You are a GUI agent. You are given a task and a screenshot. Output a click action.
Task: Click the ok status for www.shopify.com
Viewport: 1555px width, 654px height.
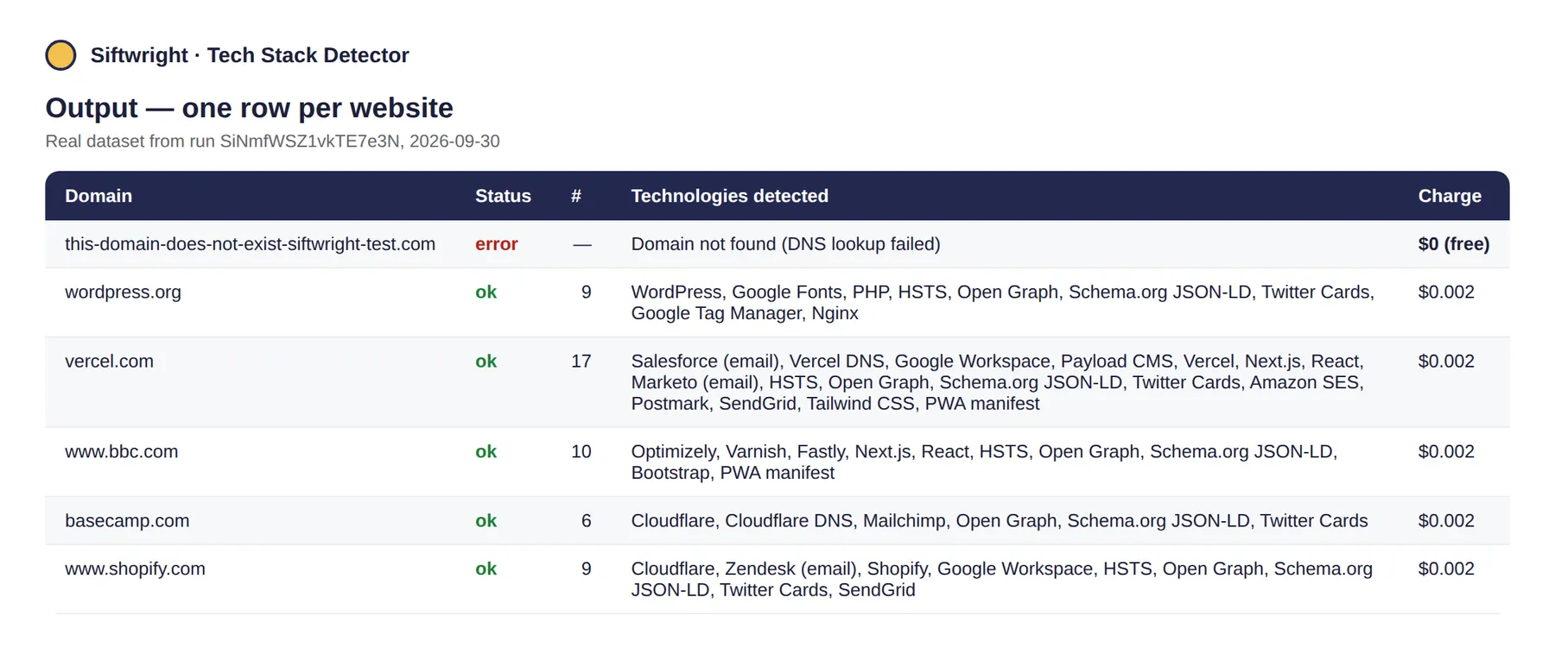[x=486, y=569]
